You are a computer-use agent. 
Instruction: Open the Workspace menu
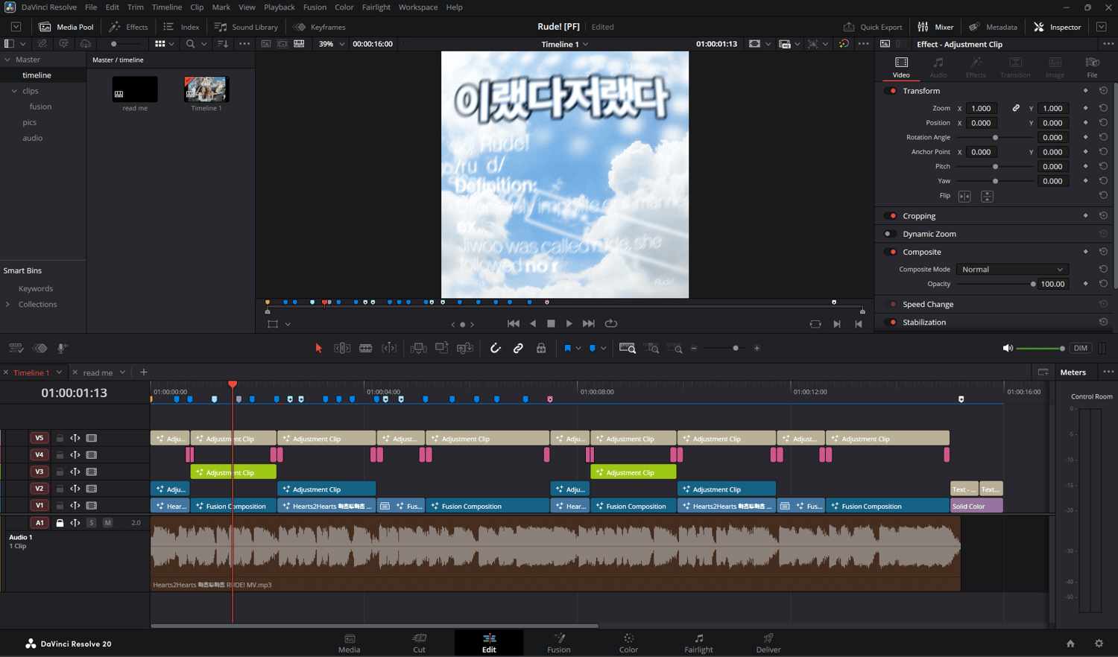tap(418, 7)
